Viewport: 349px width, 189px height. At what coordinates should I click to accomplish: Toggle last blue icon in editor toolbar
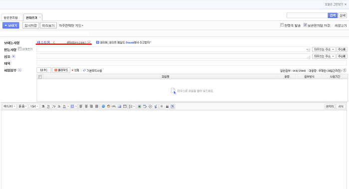173,107
